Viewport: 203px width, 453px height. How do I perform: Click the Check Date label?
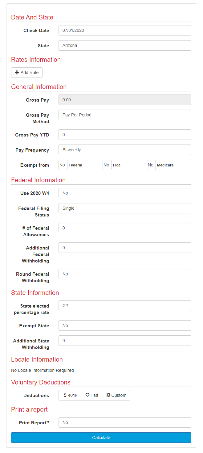[36, 31]
